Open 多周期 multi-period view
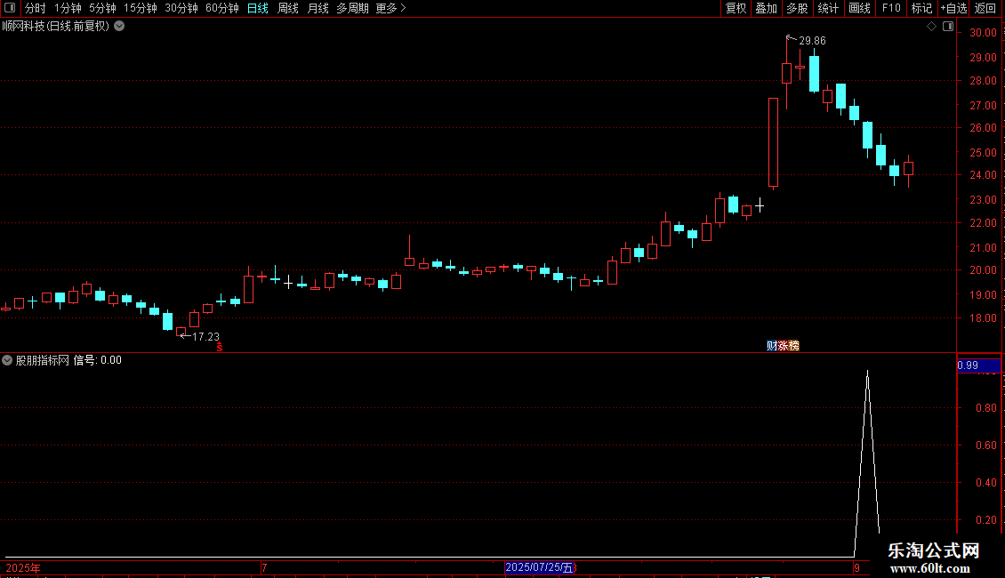This screenshot has width=1005, height=578. pos(352,8)
